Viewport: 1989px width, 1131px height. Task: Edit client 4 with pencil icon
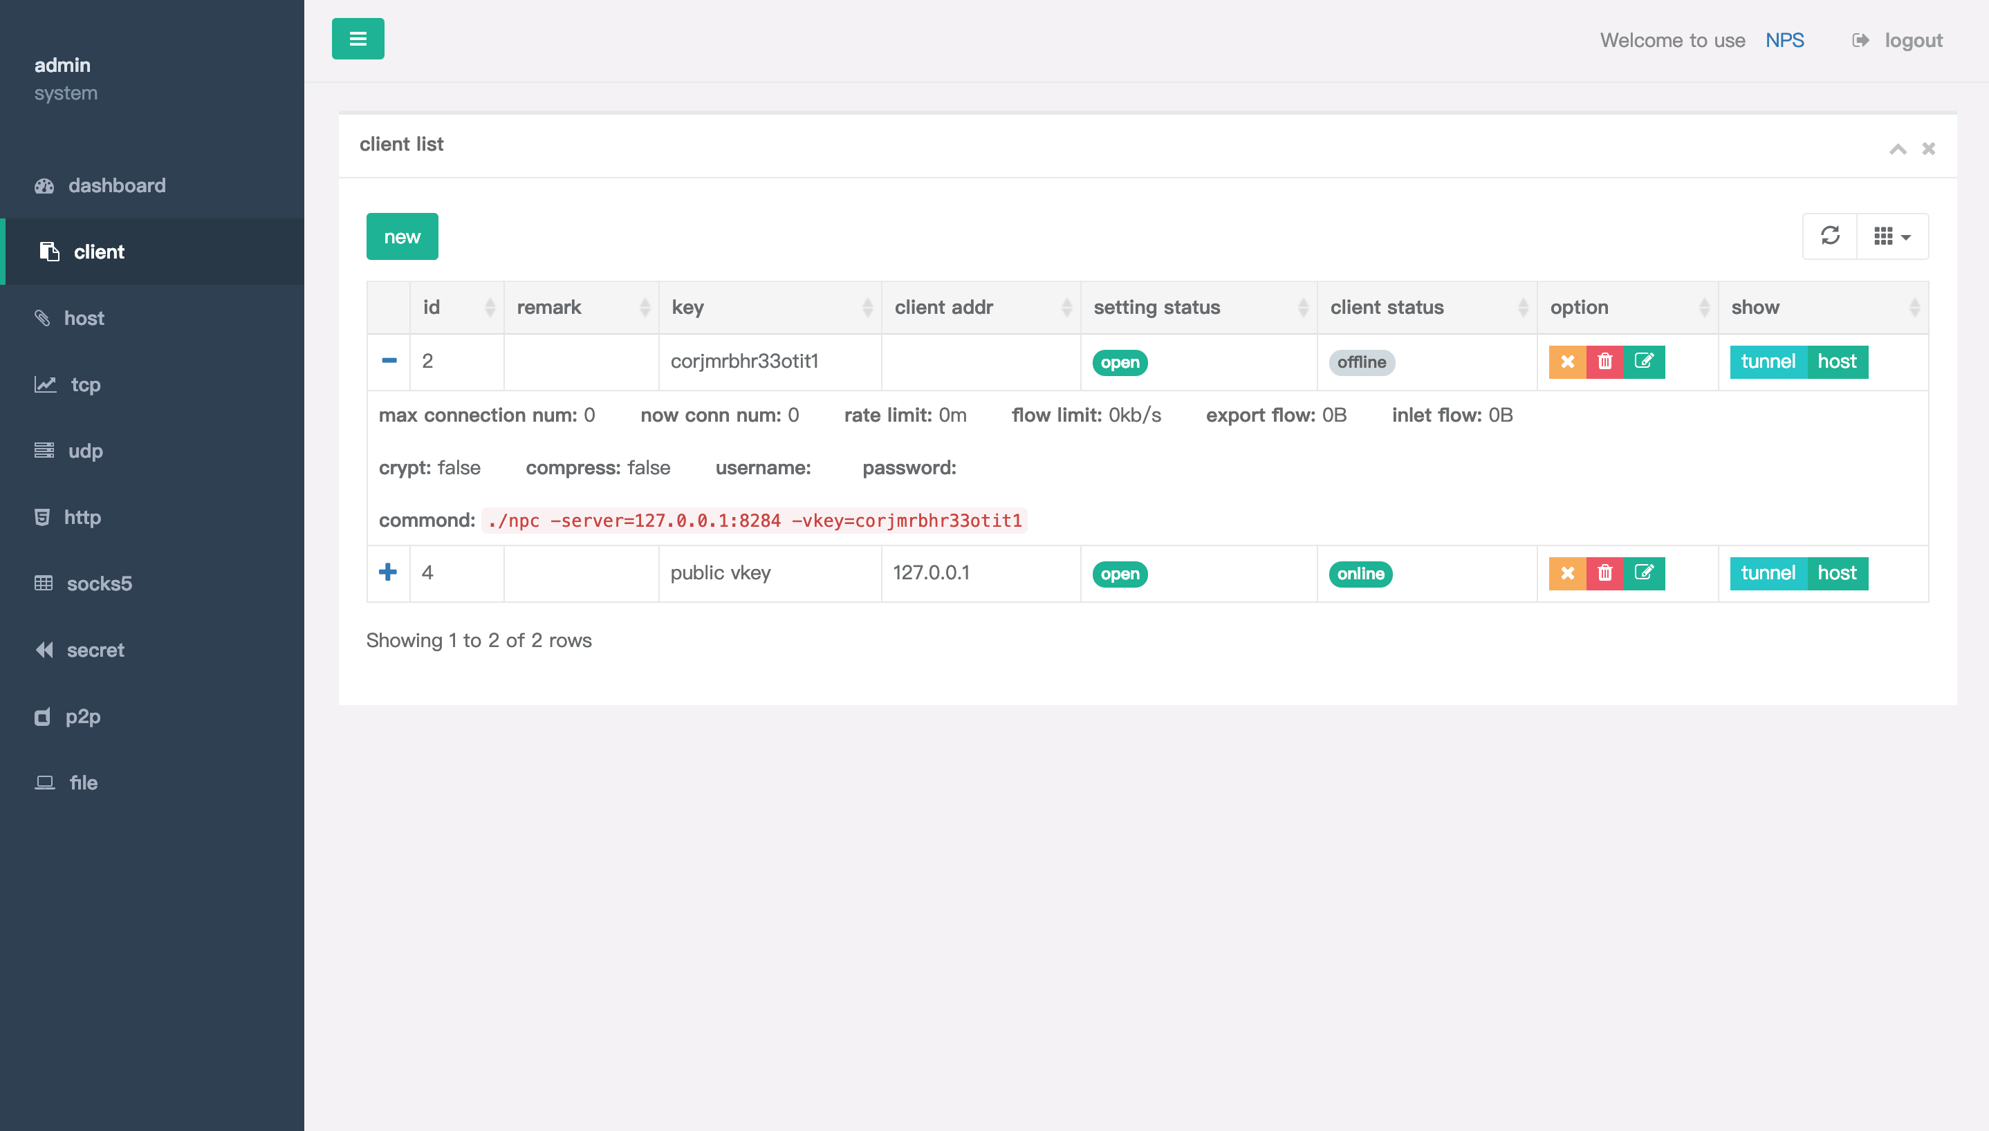[1644, 573]
